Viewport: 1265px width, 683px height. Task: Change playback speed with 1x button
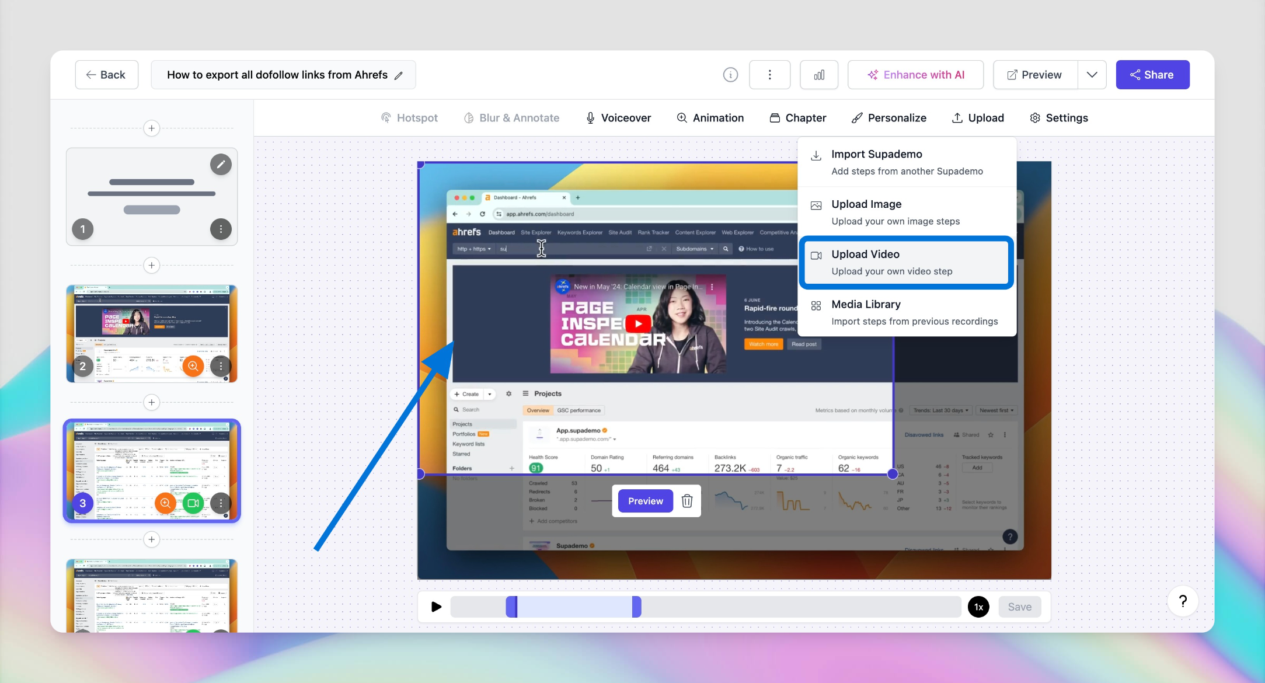(978, 607)
